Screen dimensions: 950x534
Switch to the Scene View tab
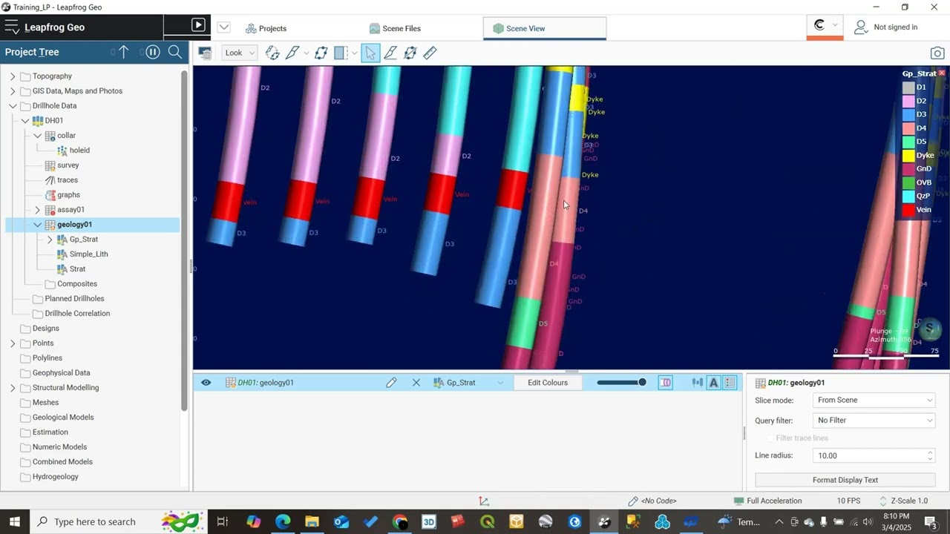coord(545,28)
